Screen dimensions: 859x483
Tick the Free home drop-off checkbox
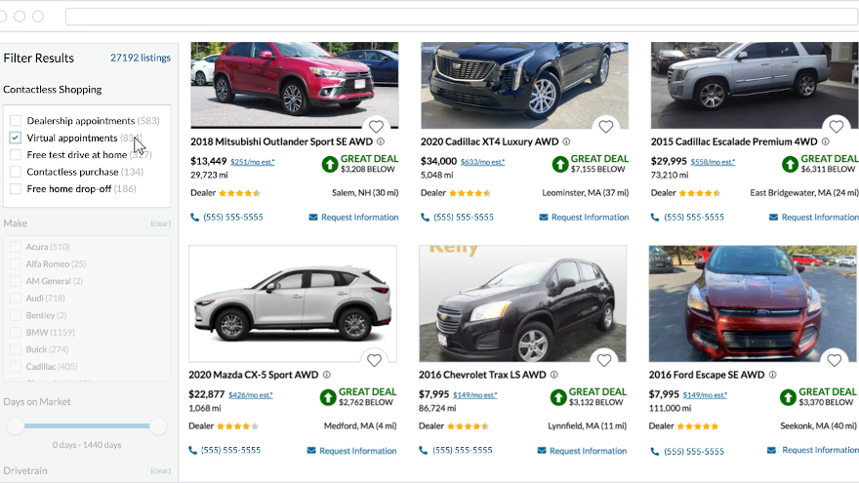(16, 188)
